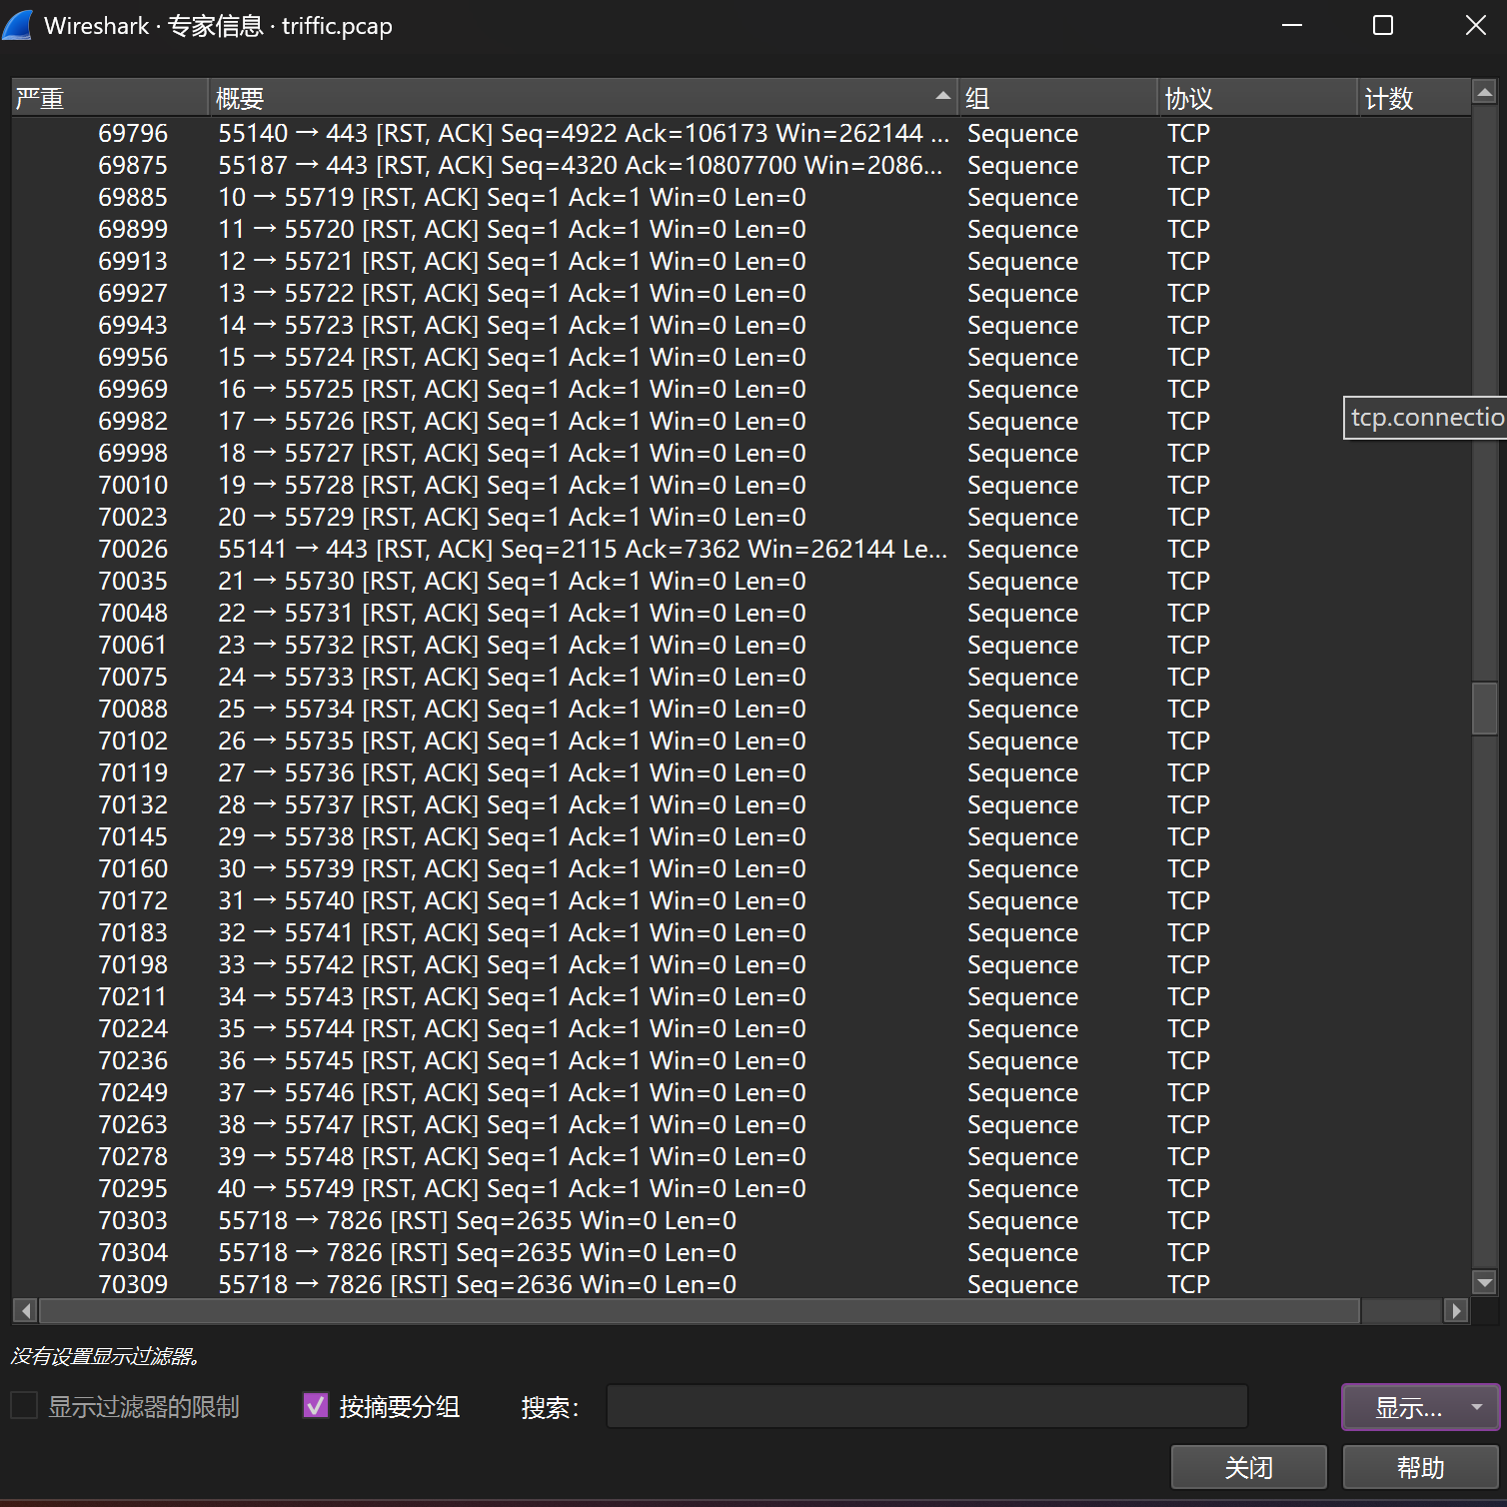Click summary '28 → 55737 [RST, ACK]'
The width and height of the screenshot is (1507, 1507).
click(512, 804)
